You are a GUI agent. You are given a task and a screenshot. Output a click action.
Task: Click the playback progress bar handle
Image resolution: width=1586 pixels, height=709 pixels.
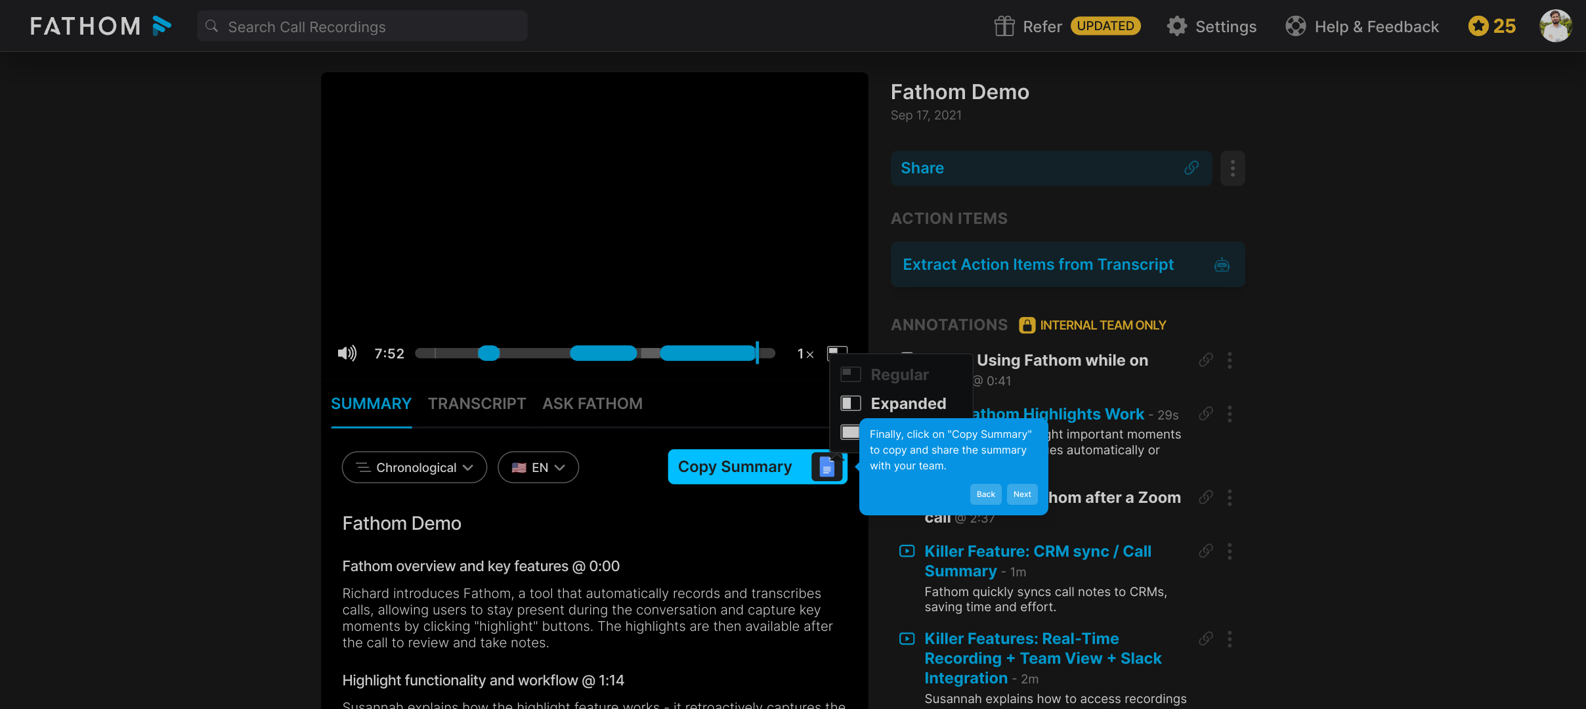click(757, 353)
